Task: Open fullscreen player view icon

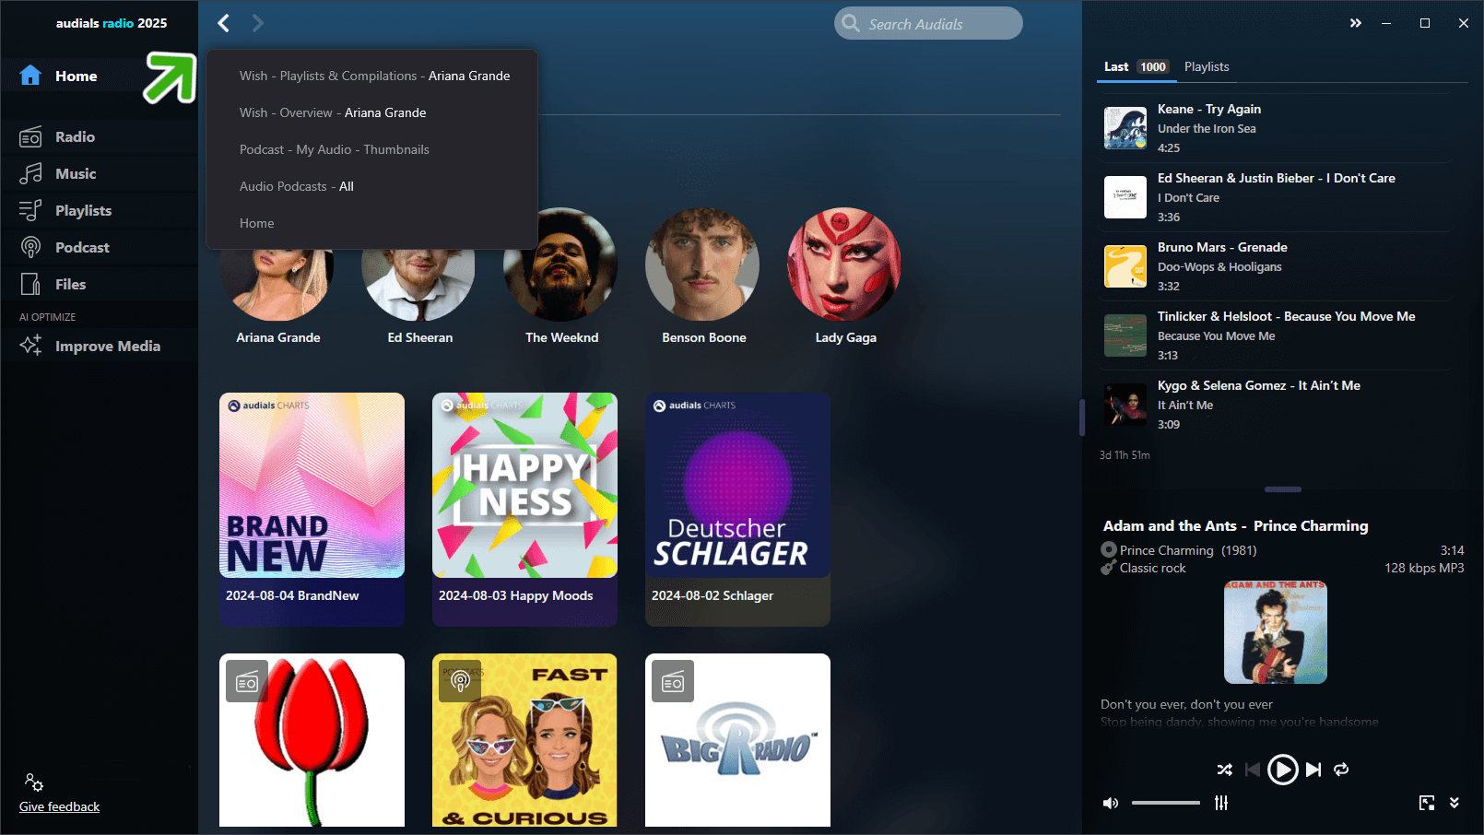Action: click(x=1427, y=803)
